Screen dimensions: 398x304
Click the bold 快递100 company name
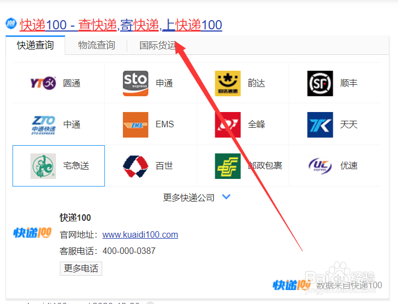tap(75, 218)
